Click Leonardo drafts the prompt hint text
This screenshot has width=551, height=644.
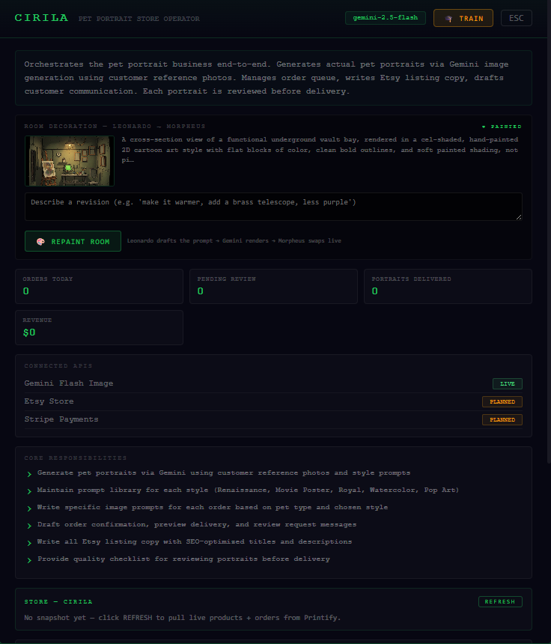(x=234, y=240)
